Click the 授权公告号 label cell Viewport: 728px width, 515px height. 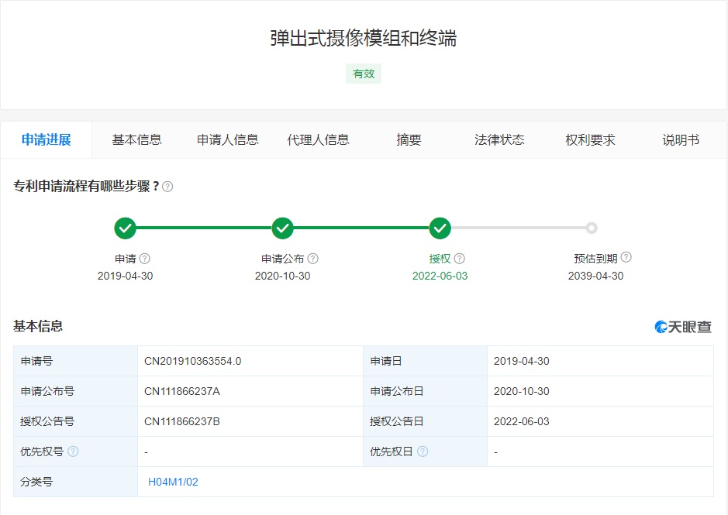(x=76, y=421)
